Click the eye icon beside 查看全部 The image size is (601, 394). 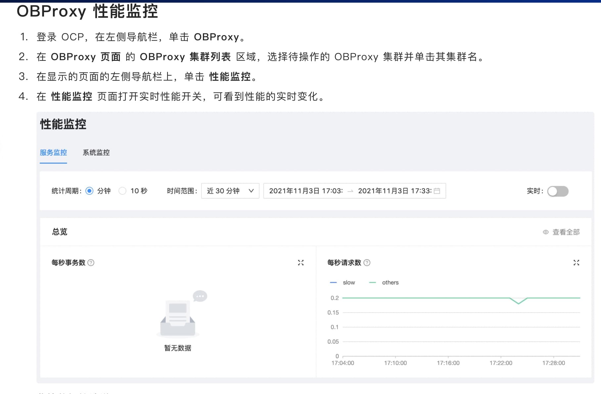coord(546,232)
